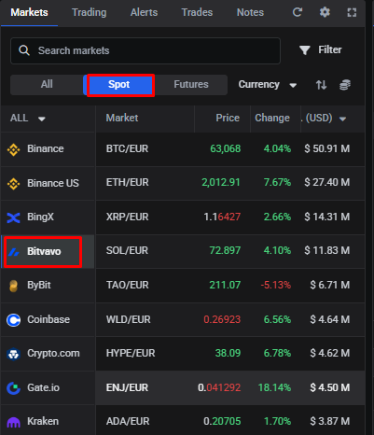Open the XRP/EUR market row
This screenshot has height=435, width=374.
click(x=230, y=217)
